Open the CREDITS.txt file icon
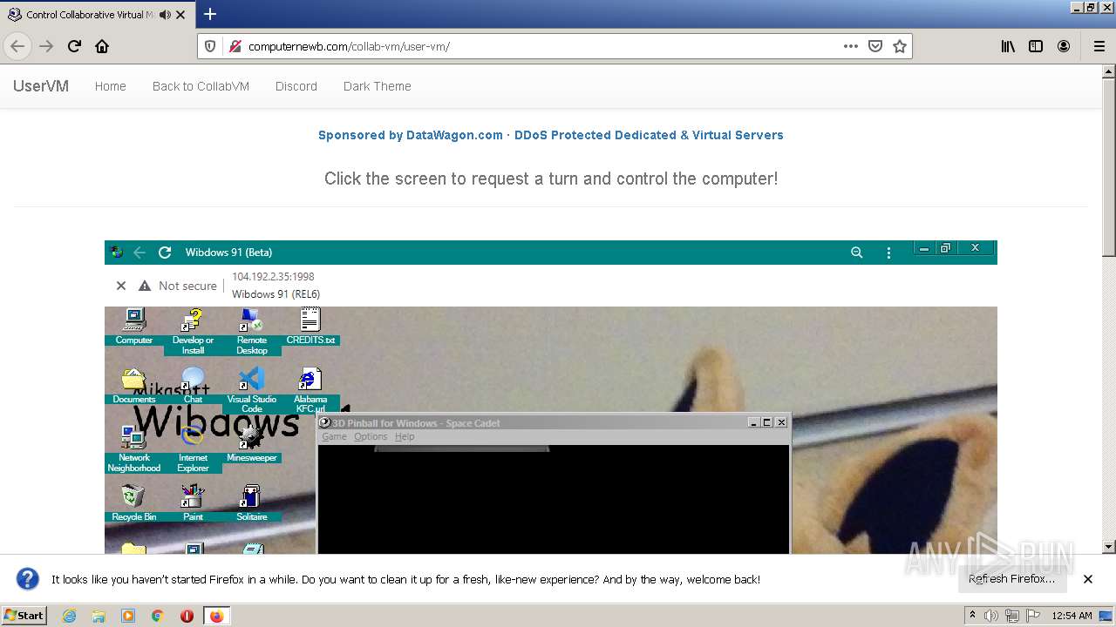This screenshot has width=1116, height=627. pos(310,327)
